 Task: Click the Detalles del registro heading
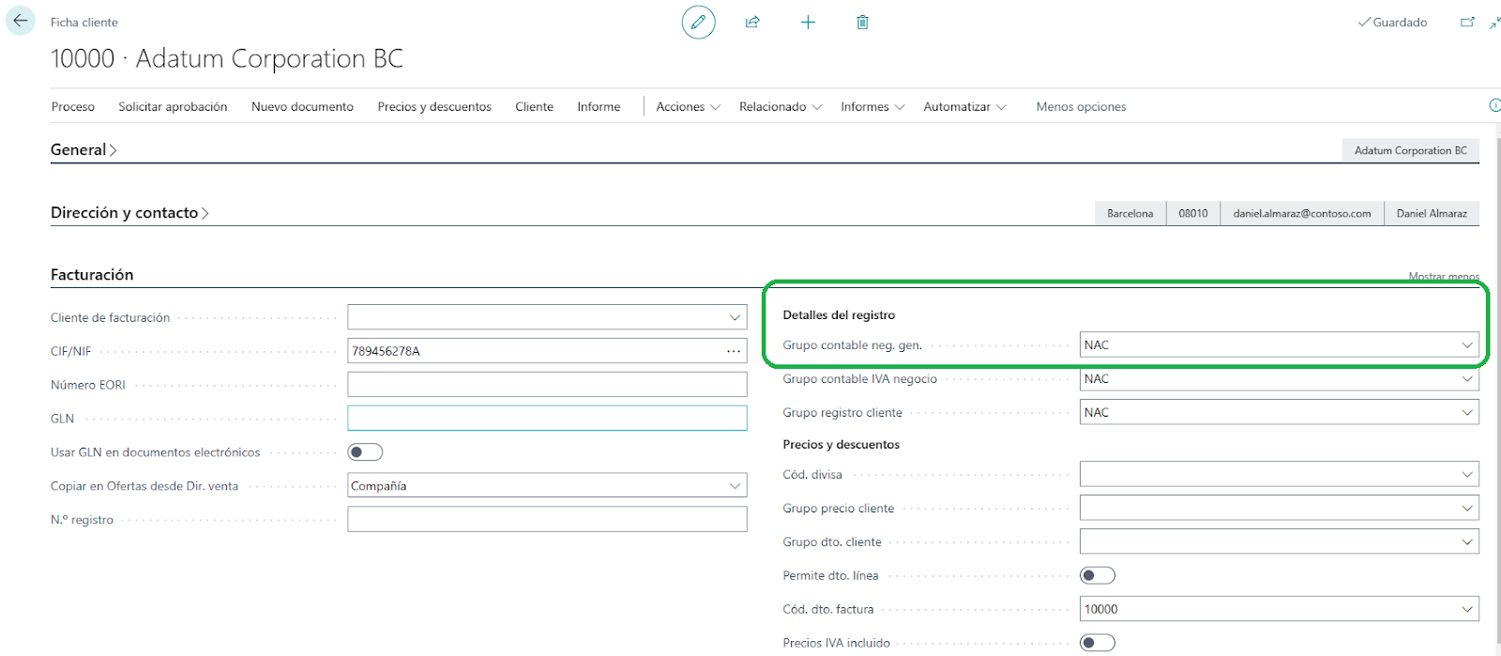click(839, 315)
